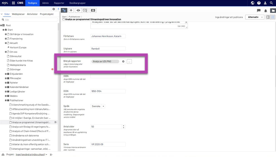
Task: Click the browse button next to image field
Action: point(129,61)
